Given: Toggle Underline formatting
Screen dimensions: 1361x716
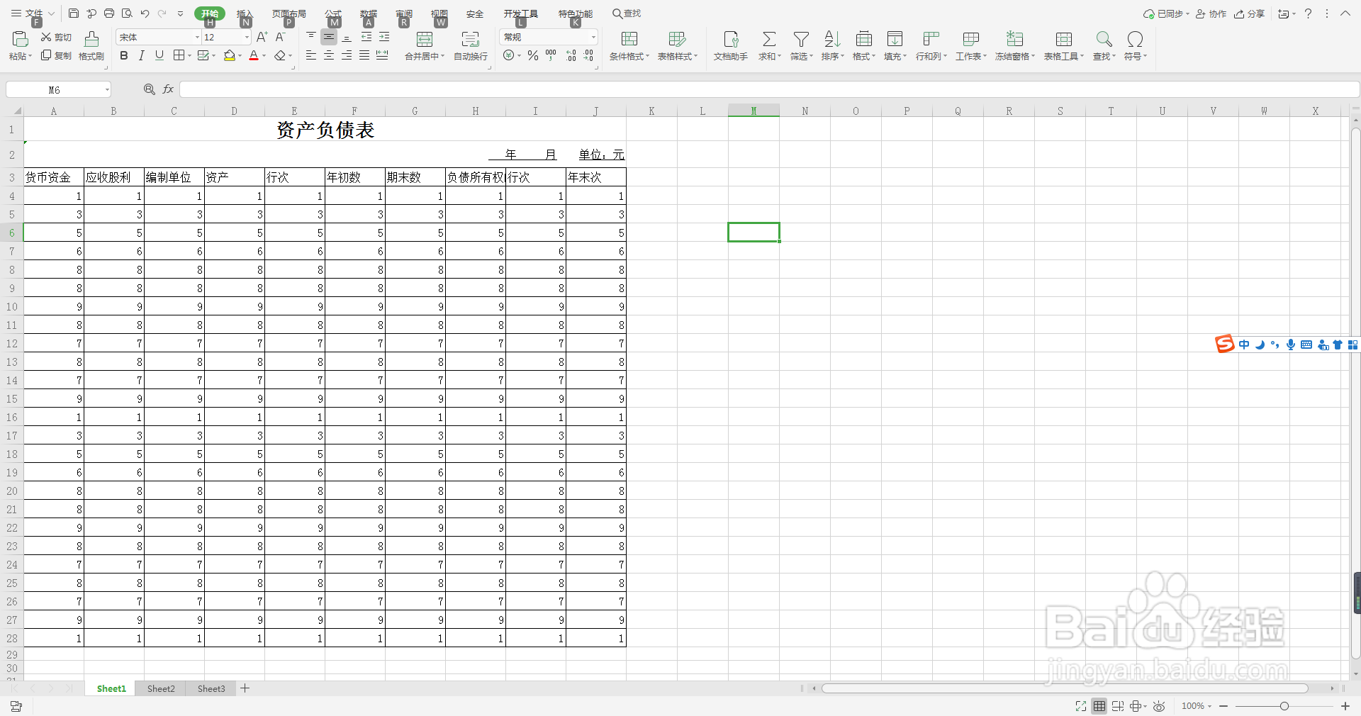Looking at the screenshot, I should (159, 55).
